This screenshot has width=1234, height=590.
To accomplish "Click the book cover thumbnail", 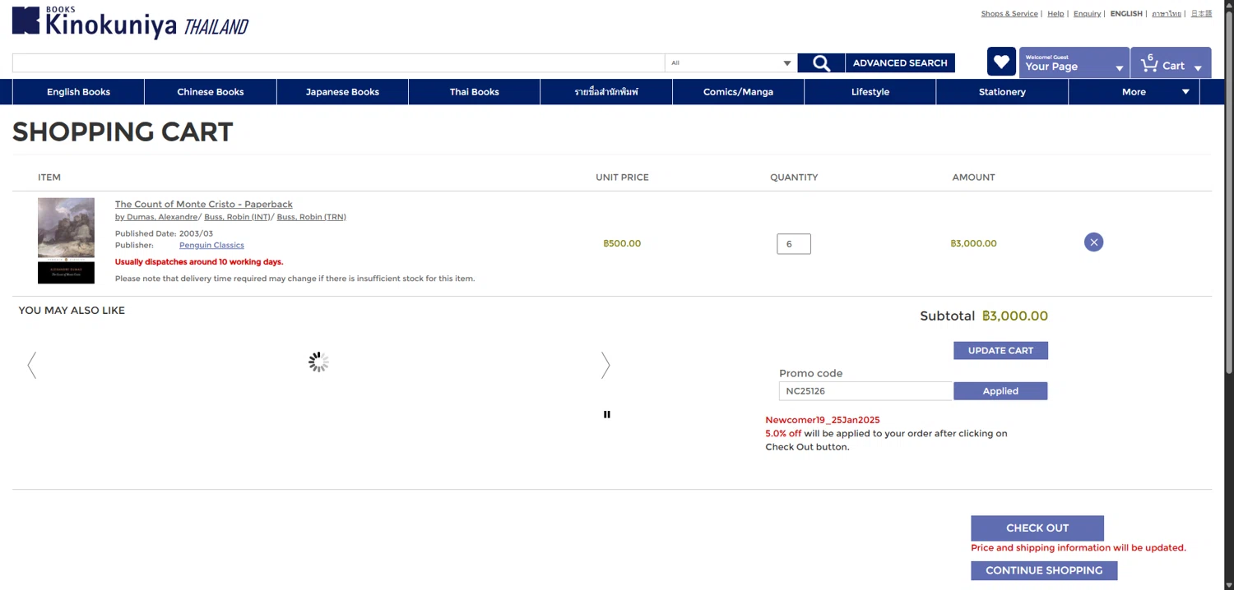I will click(66, 241).
